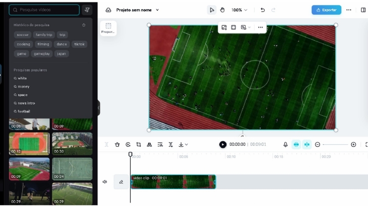This screenshot has width=368, height=207.
Task: Click the playback speed icon in timeline toolbar
Action: click(x=128, y=144)
